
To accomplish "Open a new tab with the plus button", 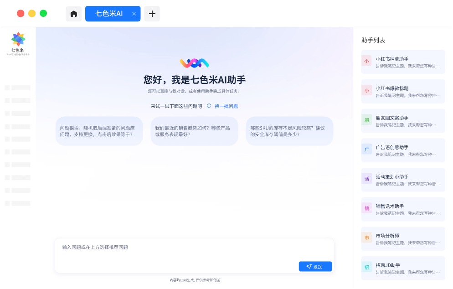I will (x=152, y=14).
